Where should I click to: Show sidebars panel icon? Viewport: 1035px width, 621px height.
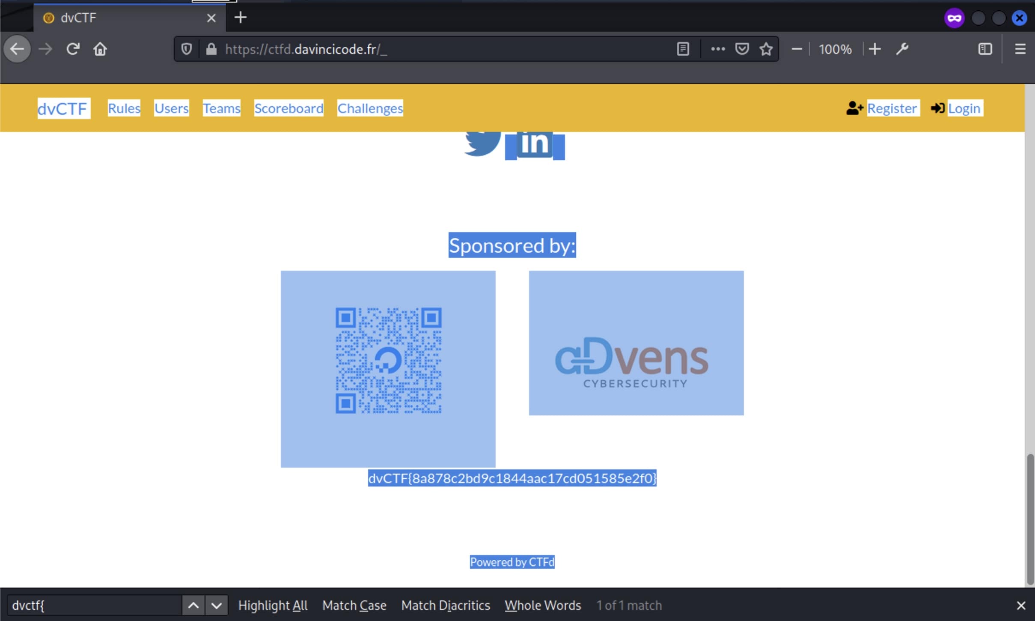point(985,49)
